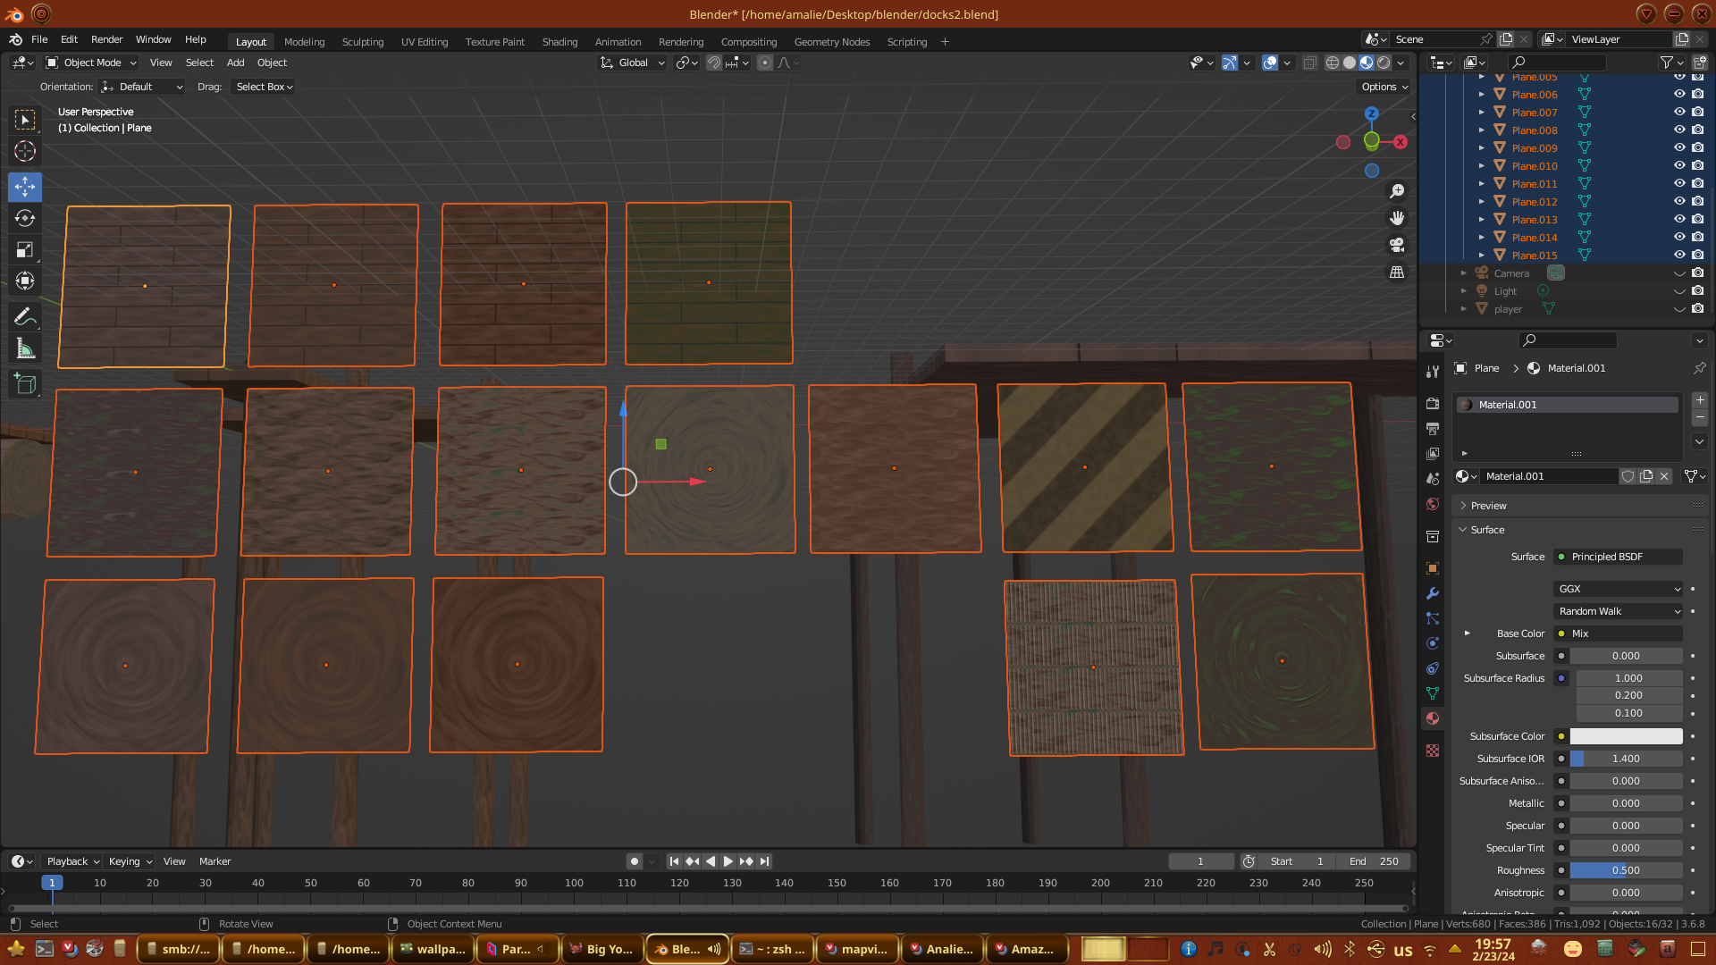
Task: Toggle auto keying record button
Action: [x=635, y=861]
